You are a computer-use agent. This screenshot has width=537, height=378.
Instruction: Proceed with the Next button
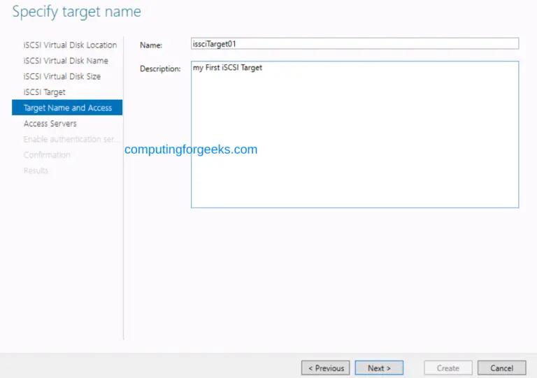tap(379, 368)
